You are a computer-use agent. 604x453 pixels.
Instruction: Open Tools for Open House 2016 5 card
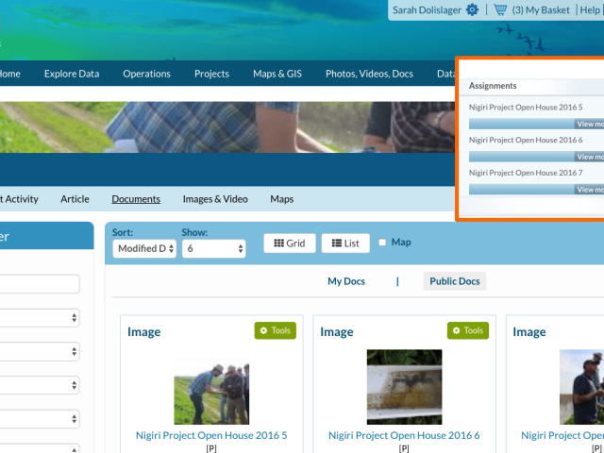click(x=275, y=330)
